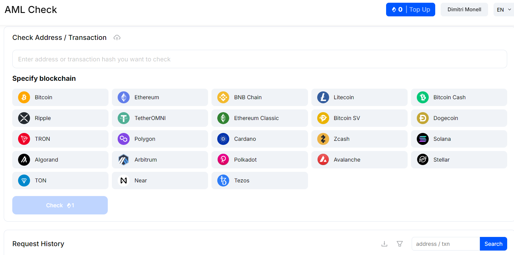Select the Ethereum Classic green icon

pos(223,118)
